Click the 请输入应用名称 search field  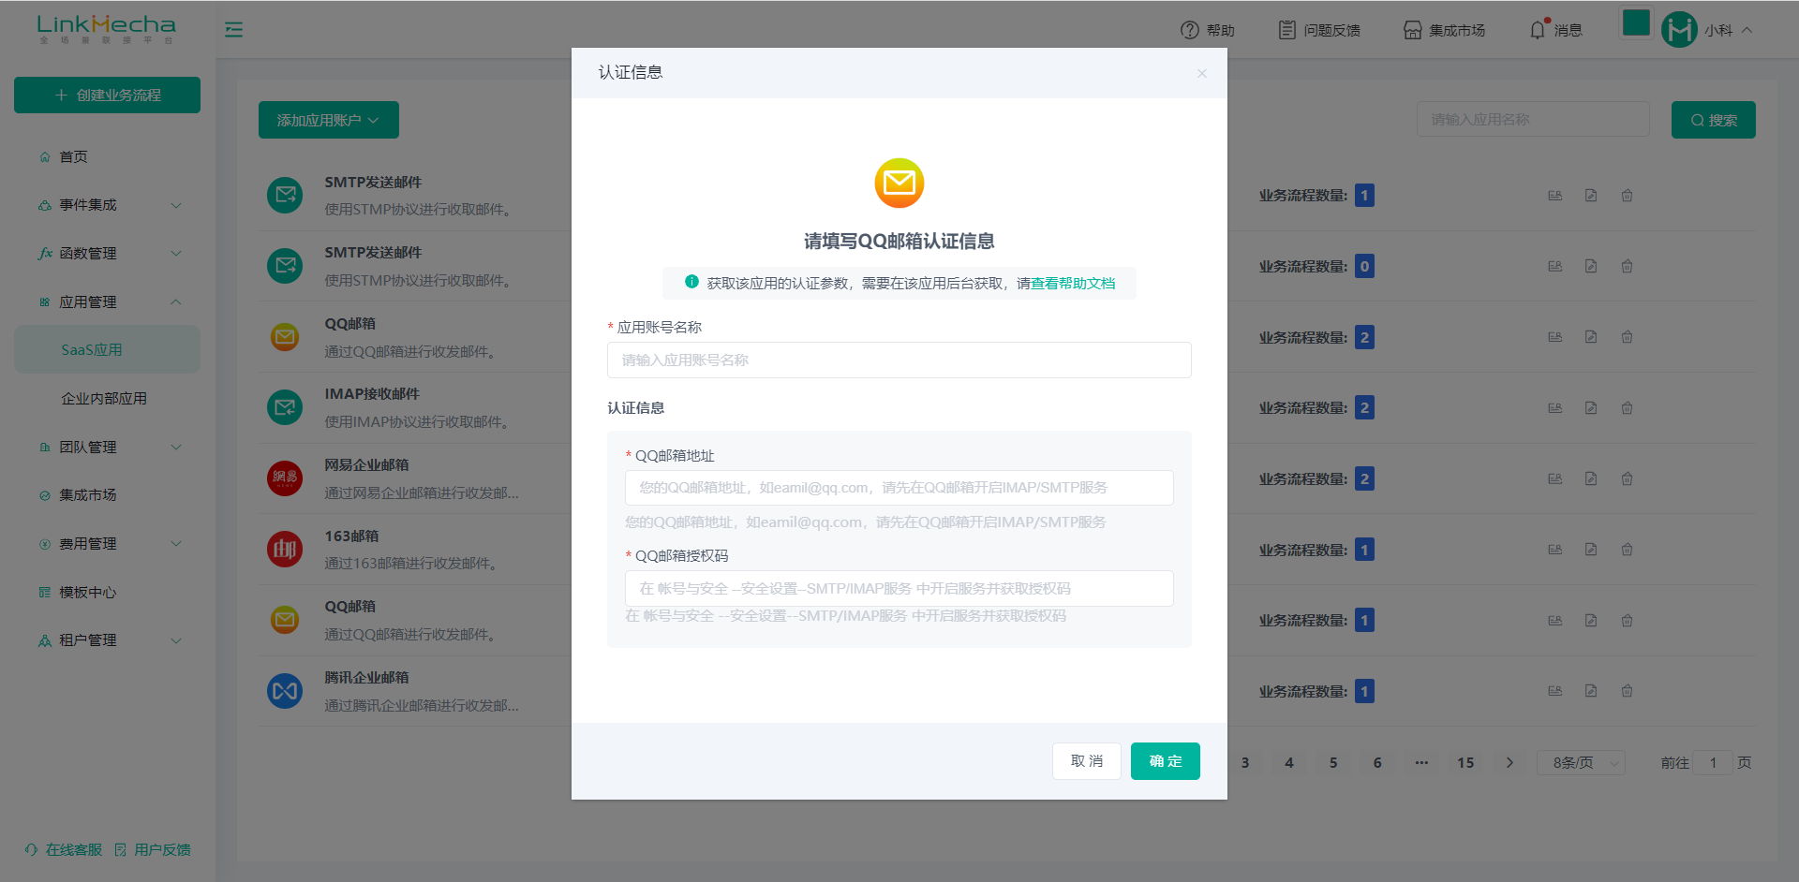tap(1533, 120)
